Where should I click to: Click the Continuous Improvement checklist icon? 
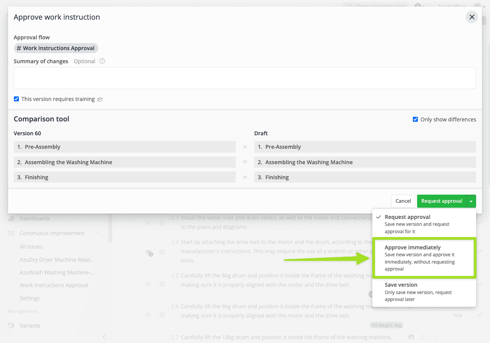11,233
